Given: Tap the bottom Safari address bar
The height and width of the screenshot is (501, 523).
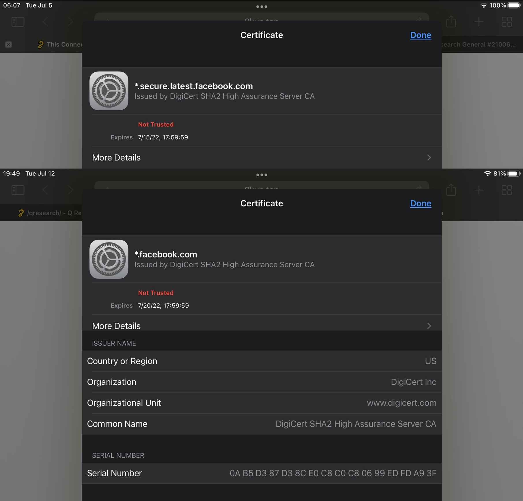Looking at the screenshot, I should click(261, 185).
